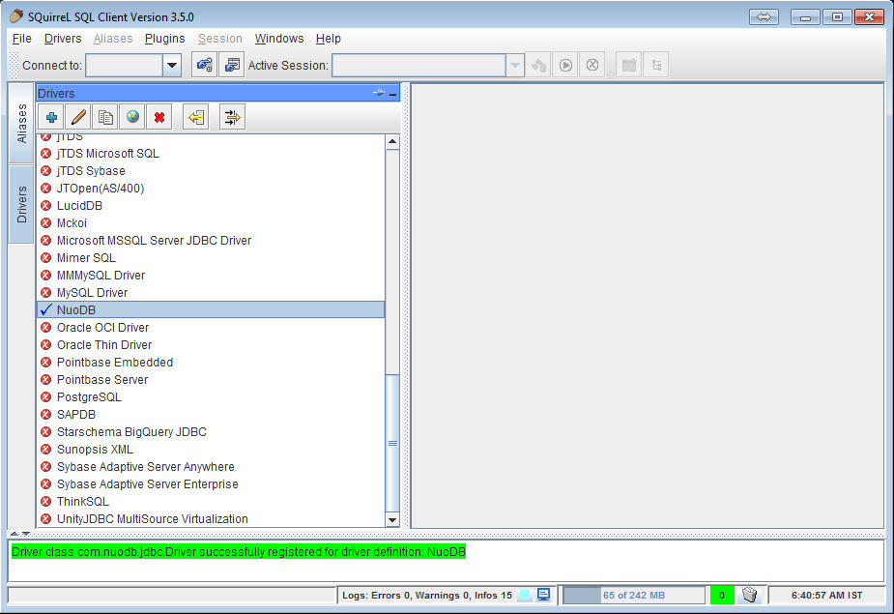Select the Mimer SQL driver
The height and width of the screenshot is (614, 894).
[x=211, y=258]
